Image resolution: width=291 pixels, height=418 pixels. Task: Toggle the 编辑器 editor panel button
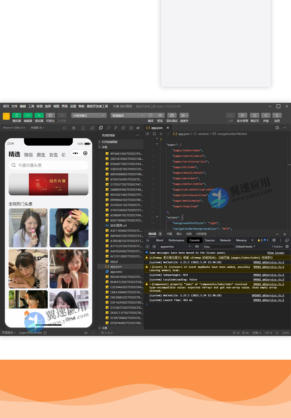(28, 116)
